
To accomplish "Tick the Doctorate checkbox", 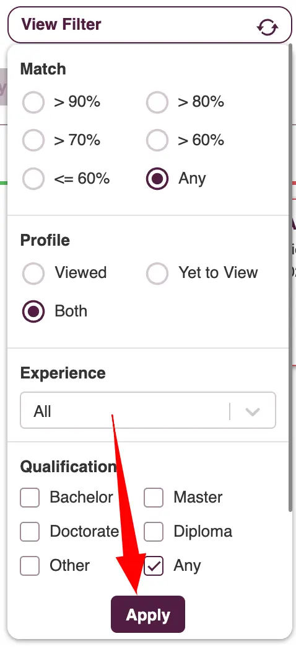I will pyautogui.click(x=30, y=532).
